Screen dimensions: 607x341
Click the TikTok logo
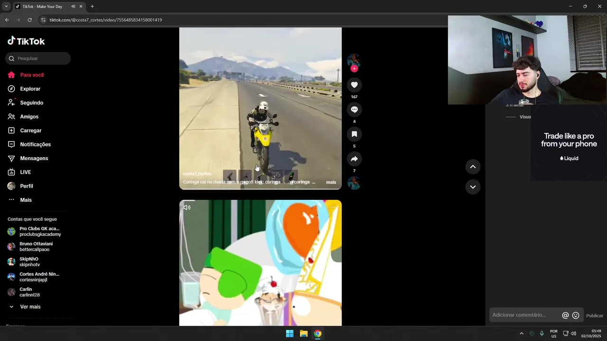(x=26, y=41)
